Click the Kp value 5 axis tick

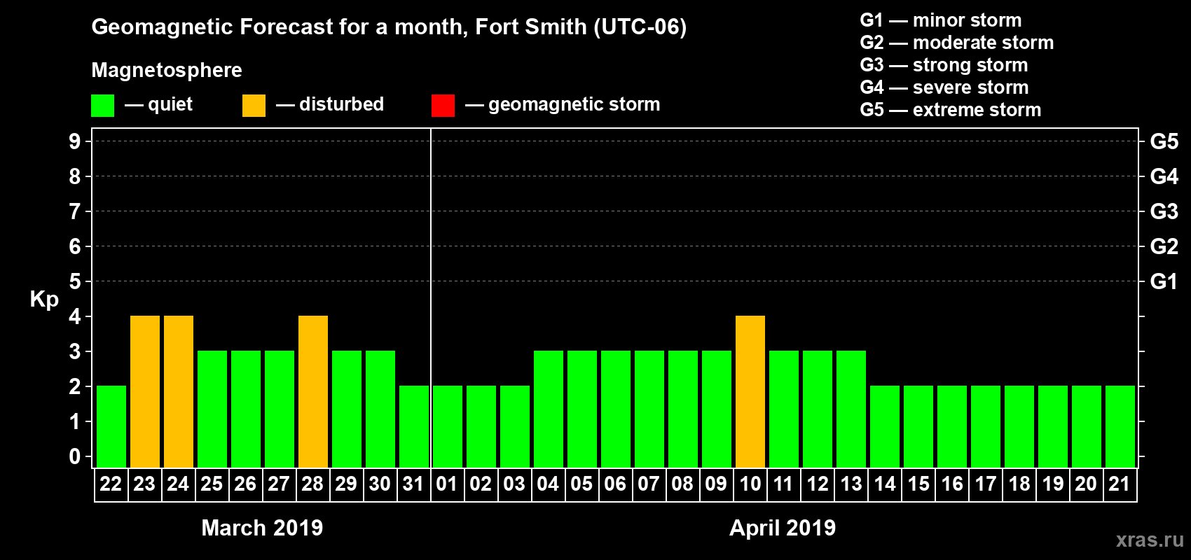coord(75,281)
